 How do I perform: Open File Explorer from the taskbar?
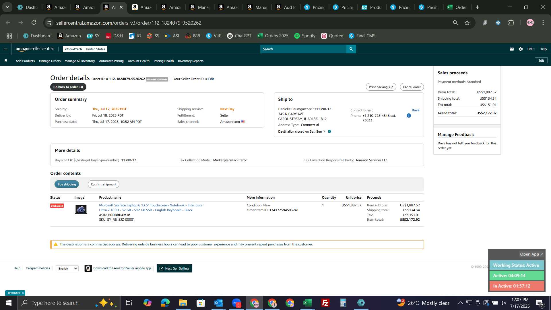(183, 303)
